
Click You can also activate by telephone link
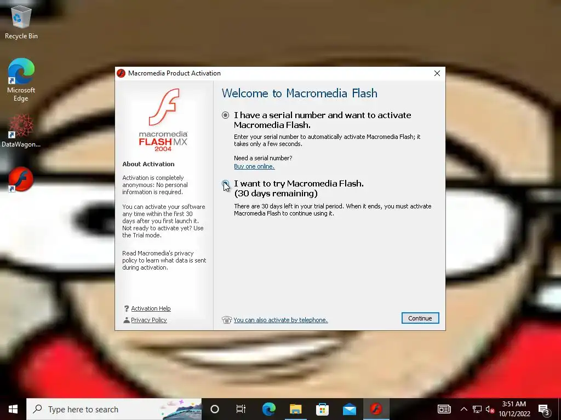point(280,320)
